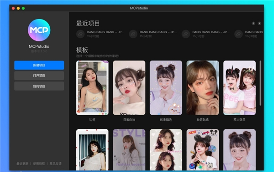This screenshot has width=274, height=172.
Task: Click the 新建项目 blue button
Action: 39,65
